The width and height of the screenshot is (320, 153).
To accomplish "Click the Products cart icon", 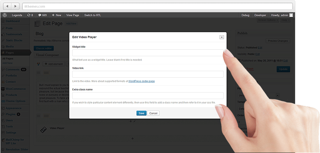I will pyautogui.click(x=3, y=95).
